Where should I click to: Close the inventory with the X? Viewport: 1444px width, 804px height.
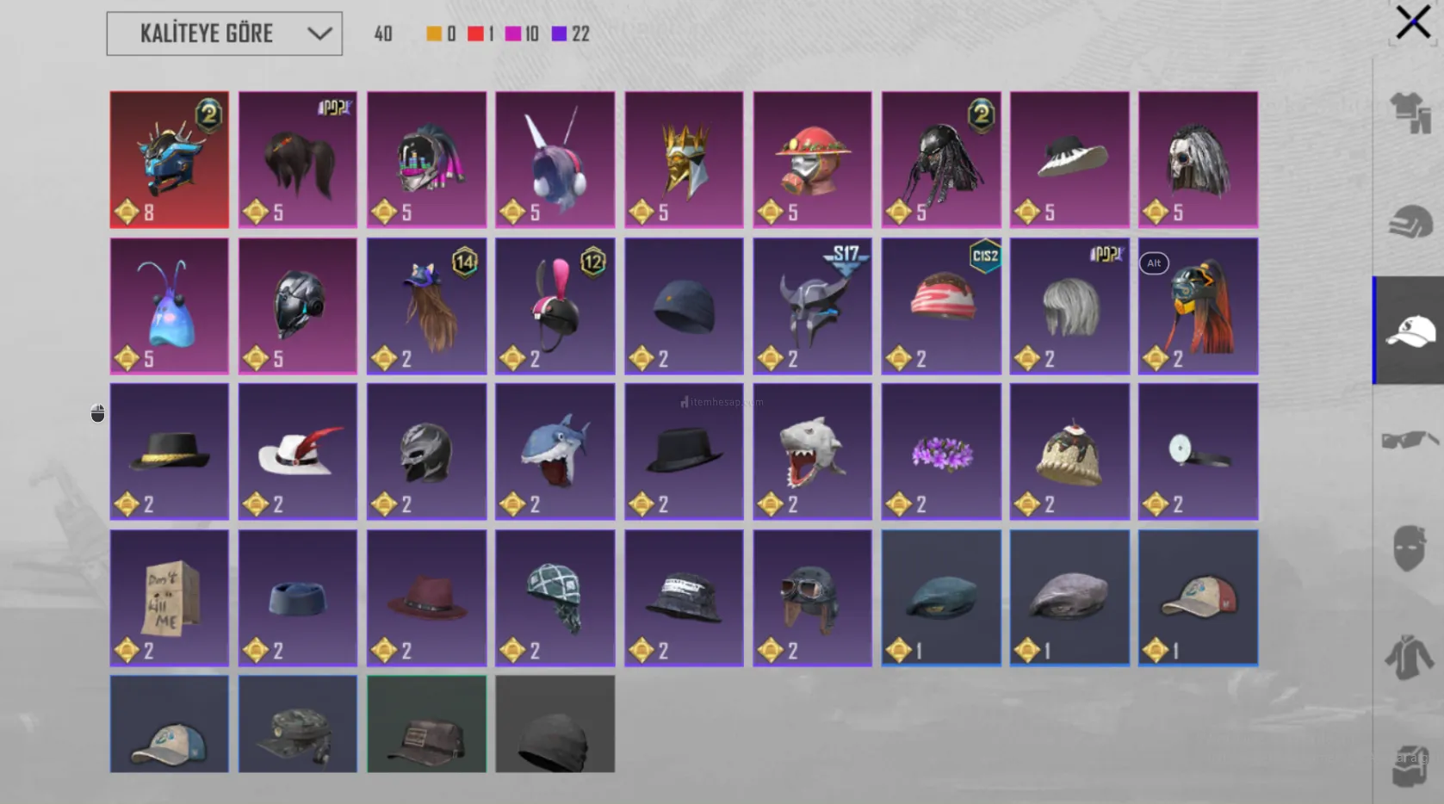(x=1413, y=22)
